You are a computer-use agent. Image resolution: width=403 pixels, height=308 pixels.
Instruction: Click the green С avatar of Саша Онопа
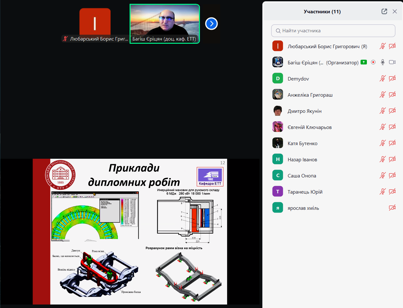point(278,175)
